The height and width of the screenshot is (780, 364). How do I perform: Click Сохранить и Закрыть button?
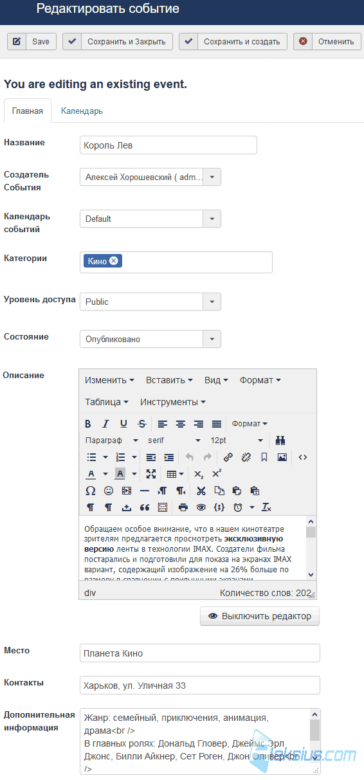click(118, 41)
